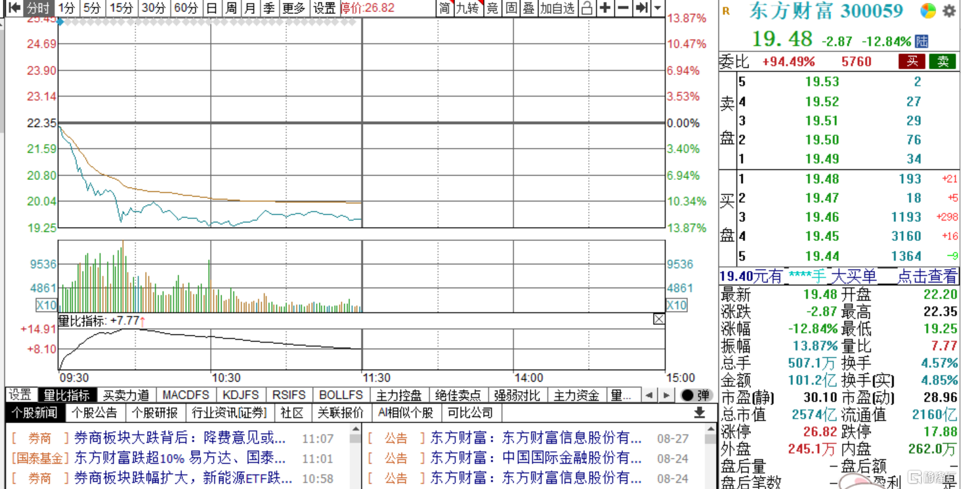
Task: Show the monthly 月 chart
Action: 251,8
